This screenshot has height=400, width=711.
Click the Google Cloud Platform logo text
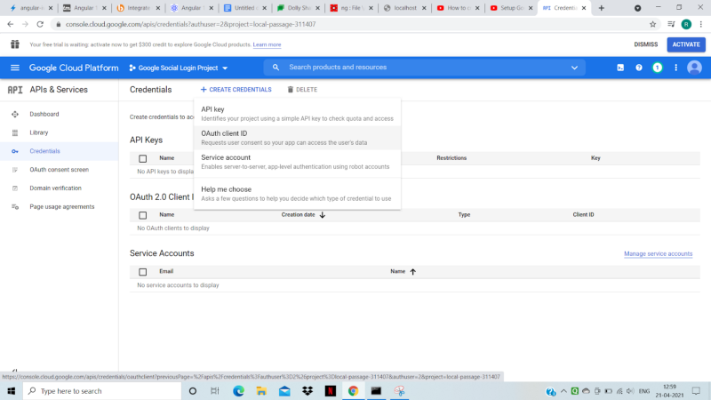(x=74, y=68)
